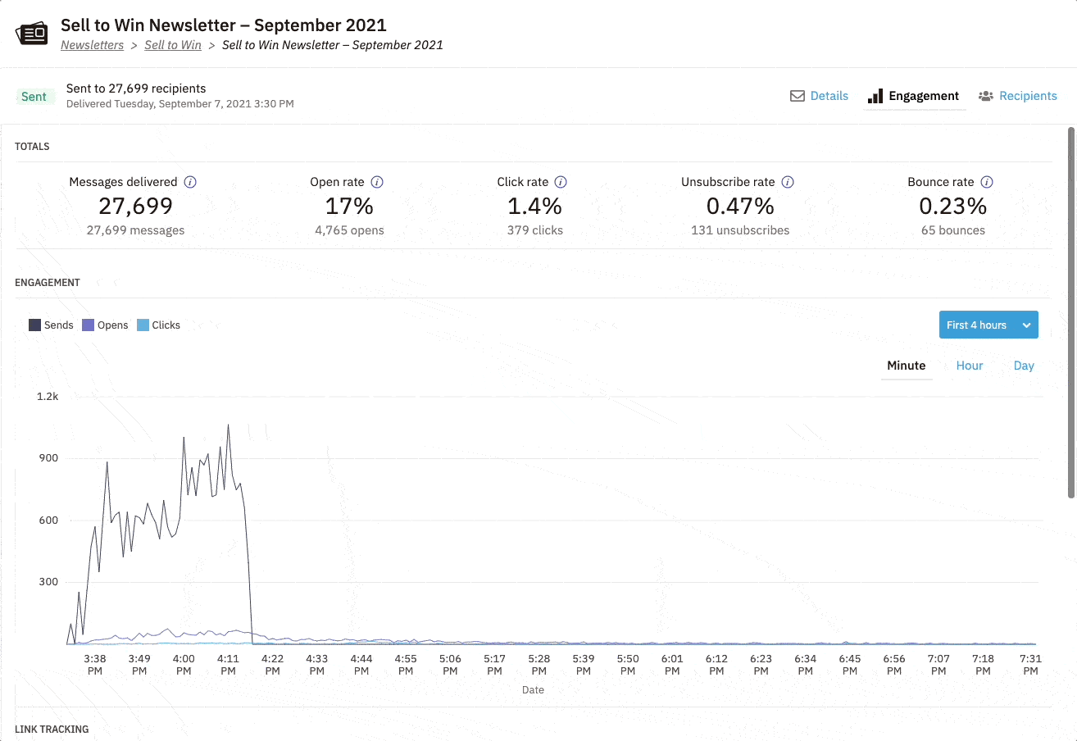Image resolution: width=1077 pixels, height=741 pixels.
Task: Open the Sell to Win breadcrumb link
Action: coord(173,45)
